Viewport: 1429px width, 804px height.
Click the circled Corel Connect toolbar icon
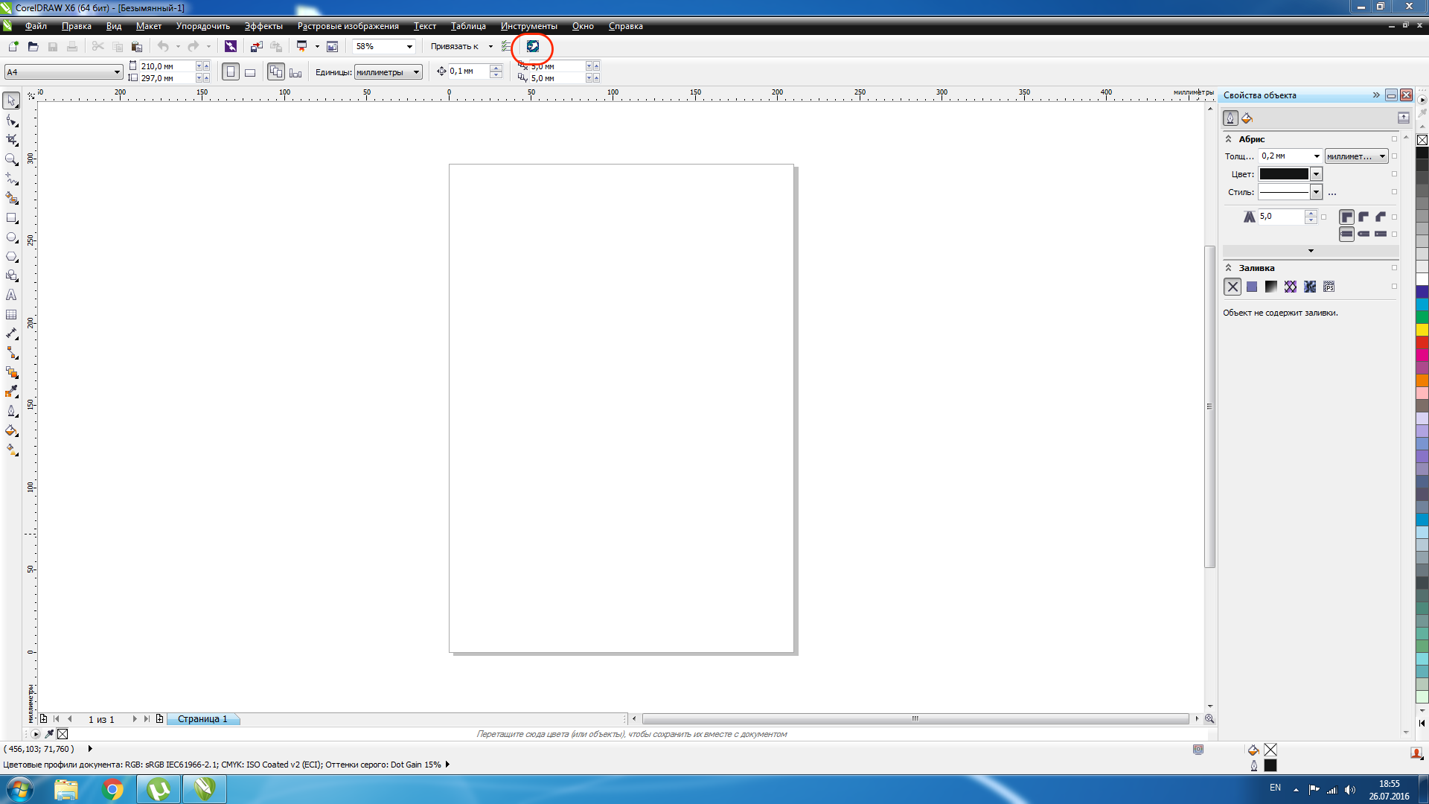point(533,46)
